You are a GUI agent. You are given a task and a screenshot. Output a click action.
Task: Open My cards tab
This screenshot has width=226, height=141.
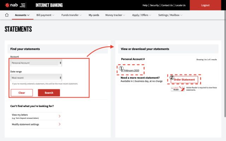pos(94,15)
